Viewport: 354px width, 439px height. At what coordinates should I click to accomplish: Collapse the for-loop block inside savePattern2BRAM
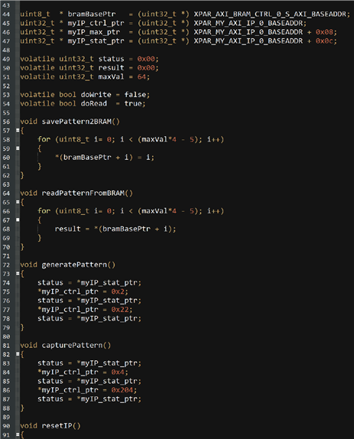[x=18, y=148]
